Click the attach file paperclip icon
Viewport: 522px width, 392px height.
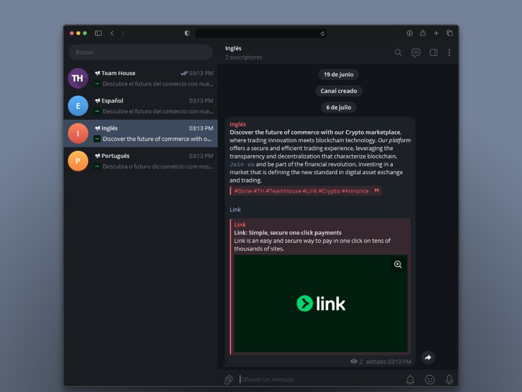229,379
